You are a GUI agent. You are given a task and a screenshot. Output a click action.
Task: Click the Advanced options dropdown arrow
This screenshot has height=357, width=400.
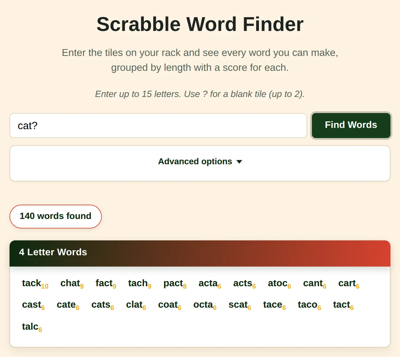[239, 162]
